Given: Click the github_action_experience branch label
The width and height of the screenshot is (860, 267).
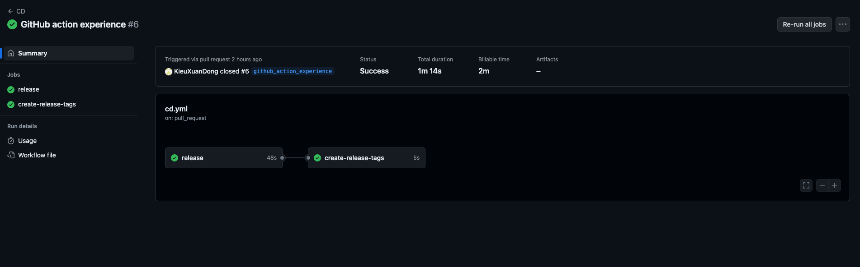Looking at the screenshot, I should click(293, 71).
